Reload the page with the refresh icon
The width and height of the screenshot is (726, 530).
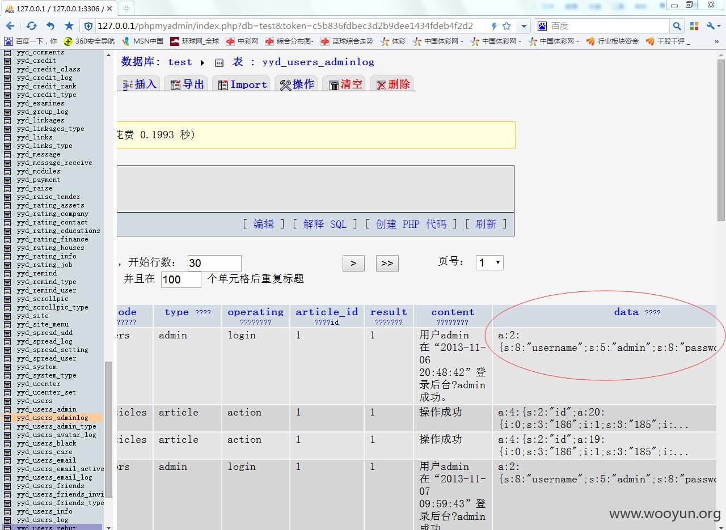32,26
